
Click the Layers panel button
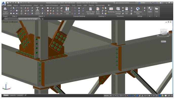click(150, 10)
